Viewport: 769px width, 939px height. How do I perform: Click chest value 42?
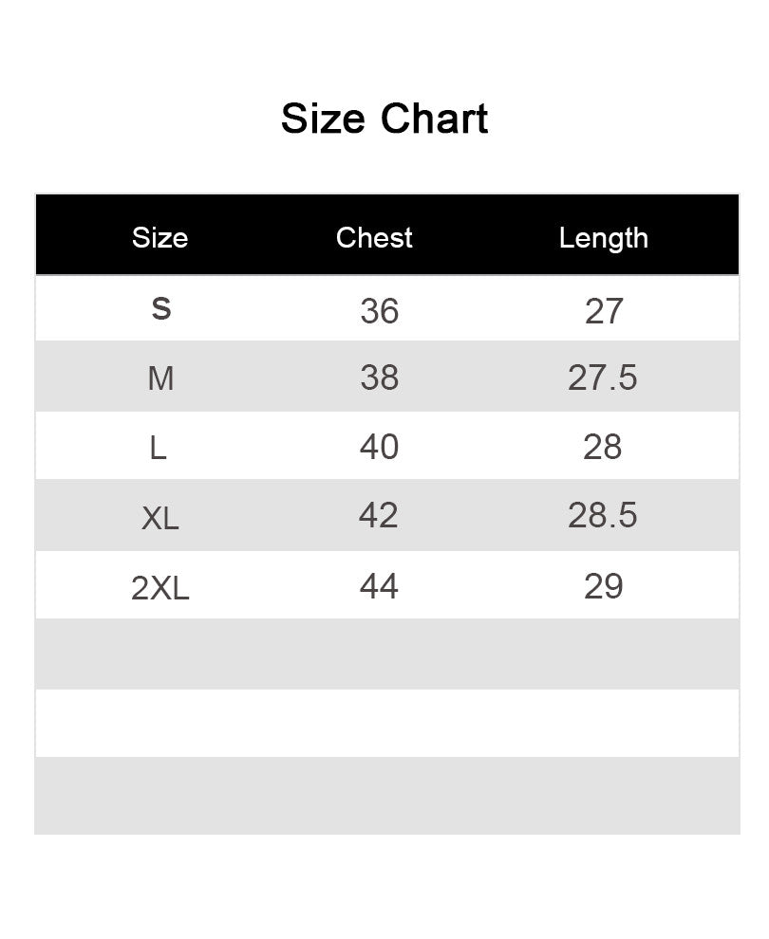point(378,515)
